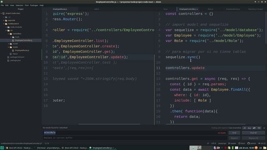The width and height of the screenshot is (267, 150).
Task: Collapse the routes folder
Action: pos(9,47)
